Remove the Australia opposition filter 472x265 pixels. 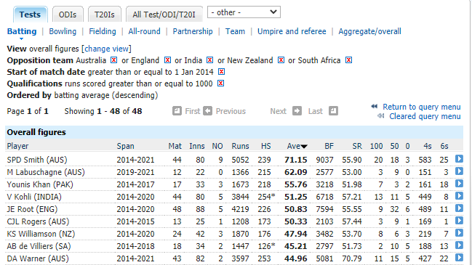click(x=113, y=60)
